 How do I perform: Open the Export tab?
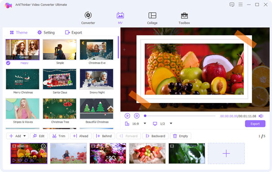pyautogui.click(x=73, y=33)
